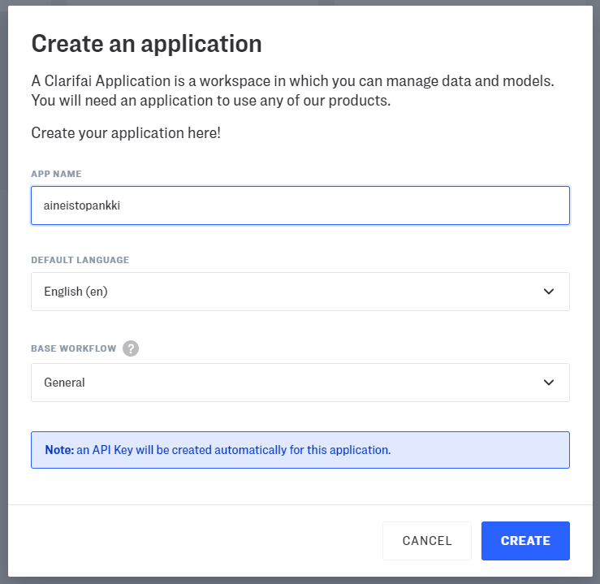
Task: Click the DEFAULT LANGUAGE field label
Action: 80,261
